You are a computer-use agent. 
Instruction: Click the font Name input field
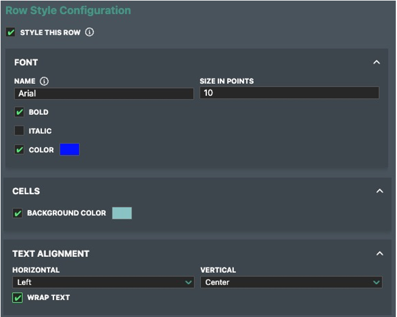tap(103, 94)
